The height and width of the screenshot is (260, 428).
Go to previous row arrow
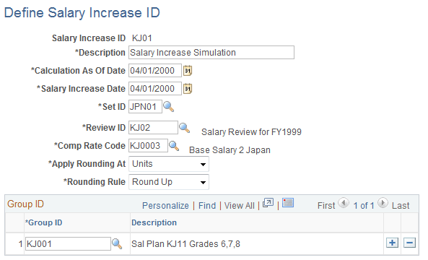344,203
